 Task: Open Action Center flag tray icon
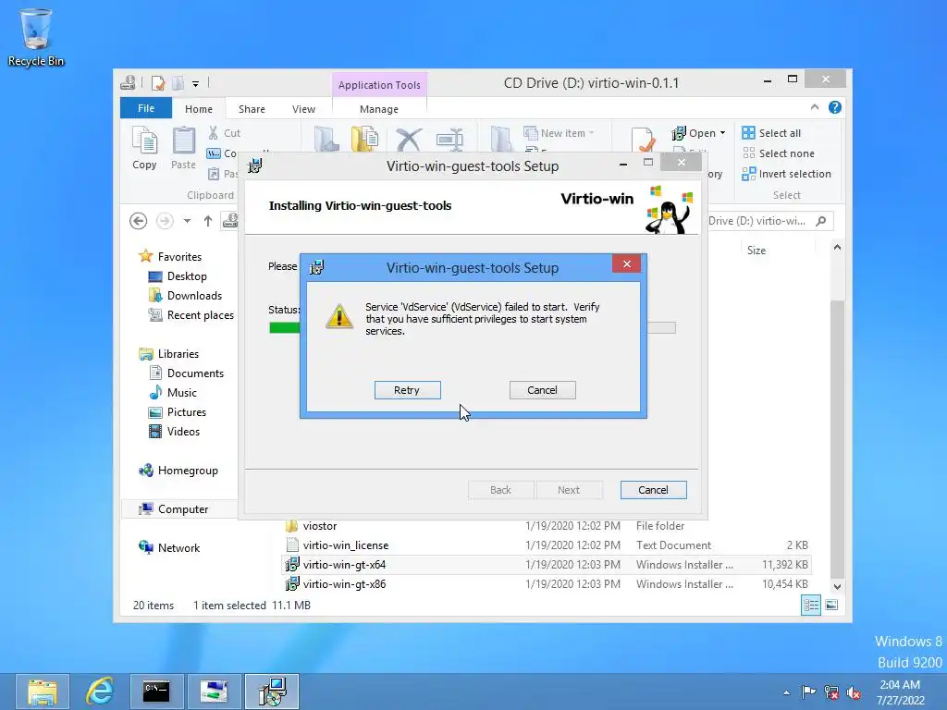[x=808, y=692]
